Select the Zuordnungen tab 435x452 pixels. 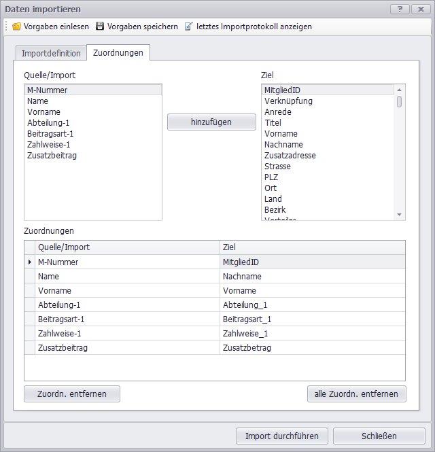[118, 53]
